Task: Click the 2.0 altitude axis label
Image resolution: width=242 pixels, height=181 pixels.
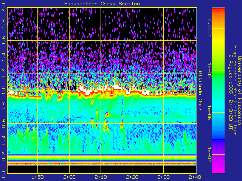Action: coord(3,8)
